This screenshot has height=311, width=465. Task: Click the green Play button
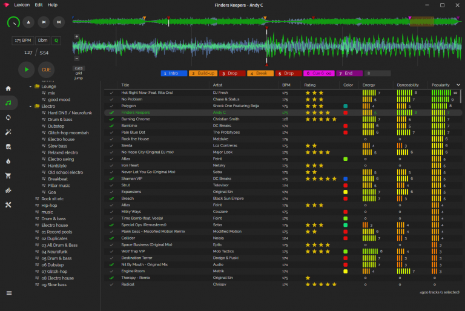click(26, 70)
